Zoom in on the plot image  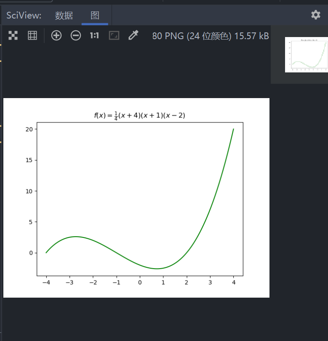tap(56, 35)
